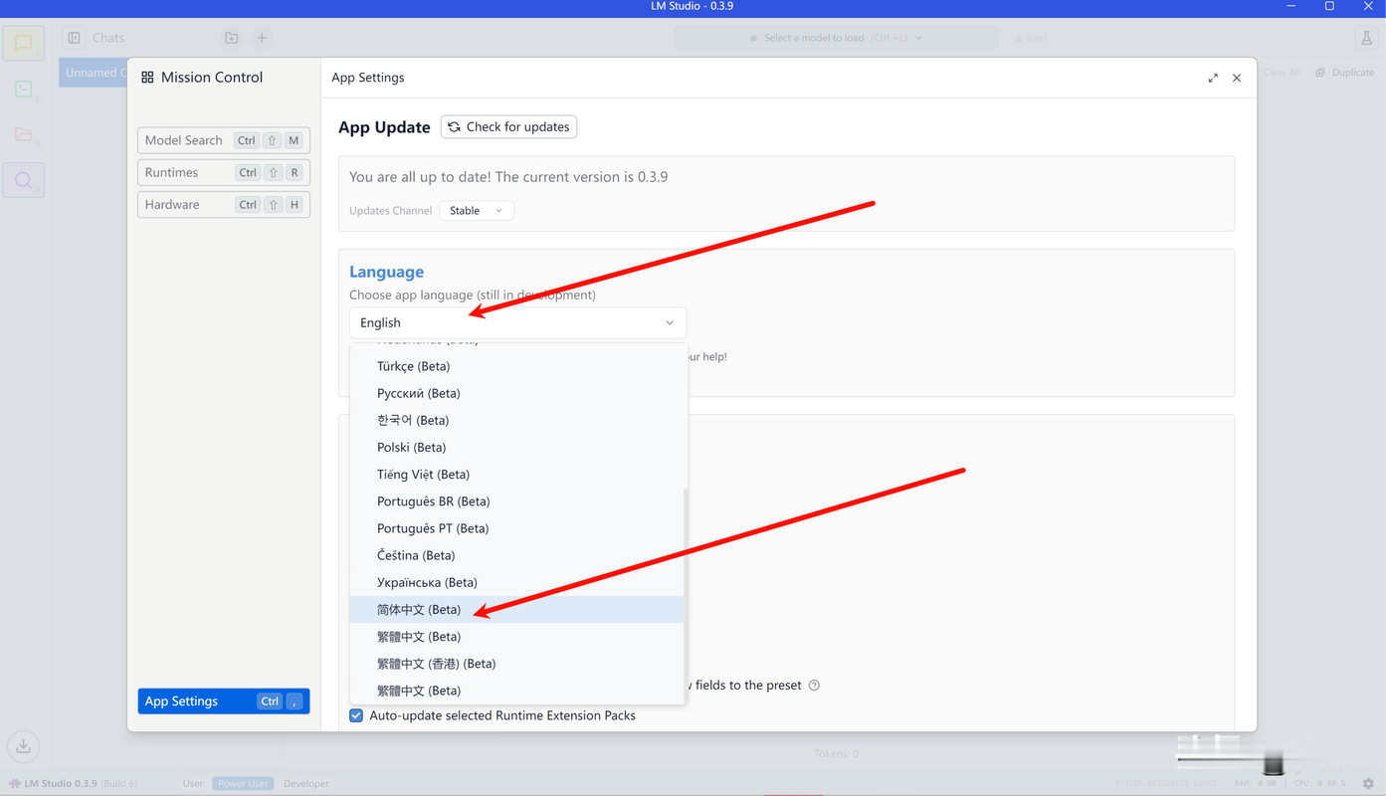Click the Eject model button
The height and width of the screenshot is (796, 1386).
(1031, 38)
